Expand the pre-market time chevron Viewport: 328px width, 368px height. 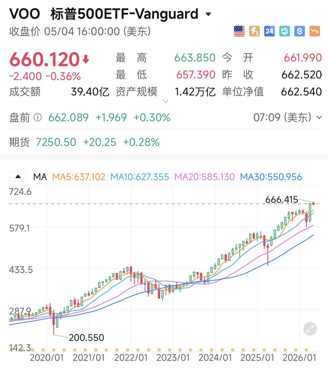click(319, 117)
